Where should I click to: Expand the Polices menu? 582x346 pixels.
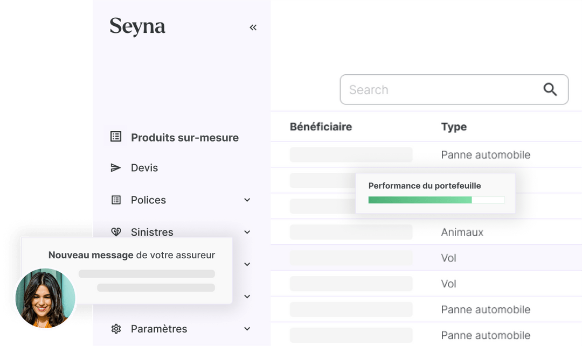(x=247, y=200)
